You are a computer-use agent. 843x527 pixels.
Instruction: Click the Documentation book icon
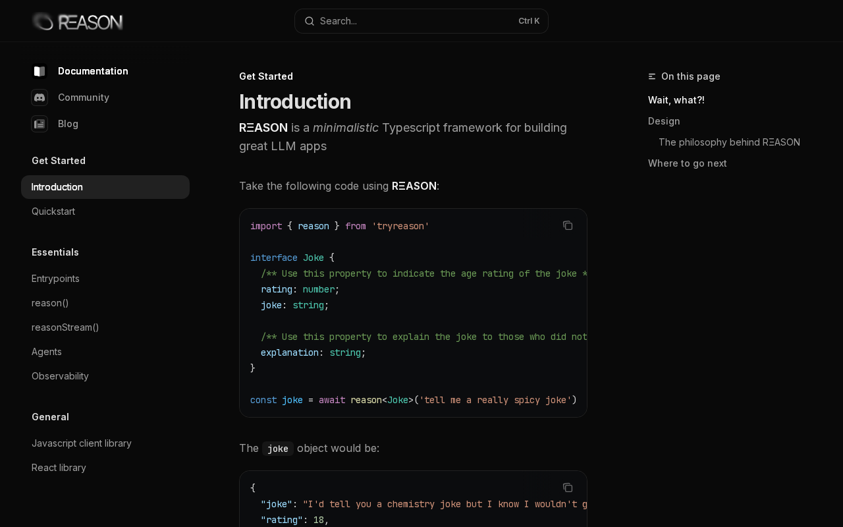tap(40, 71)
